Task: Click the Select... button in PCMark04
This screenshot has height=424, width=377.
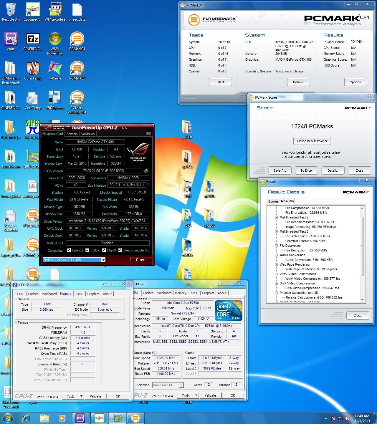Action: pos(221,82)
